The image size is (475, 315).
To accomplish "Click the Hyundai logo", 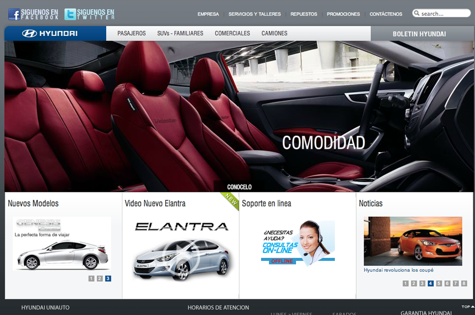I will pyautogui.click(x=50, y=33).
